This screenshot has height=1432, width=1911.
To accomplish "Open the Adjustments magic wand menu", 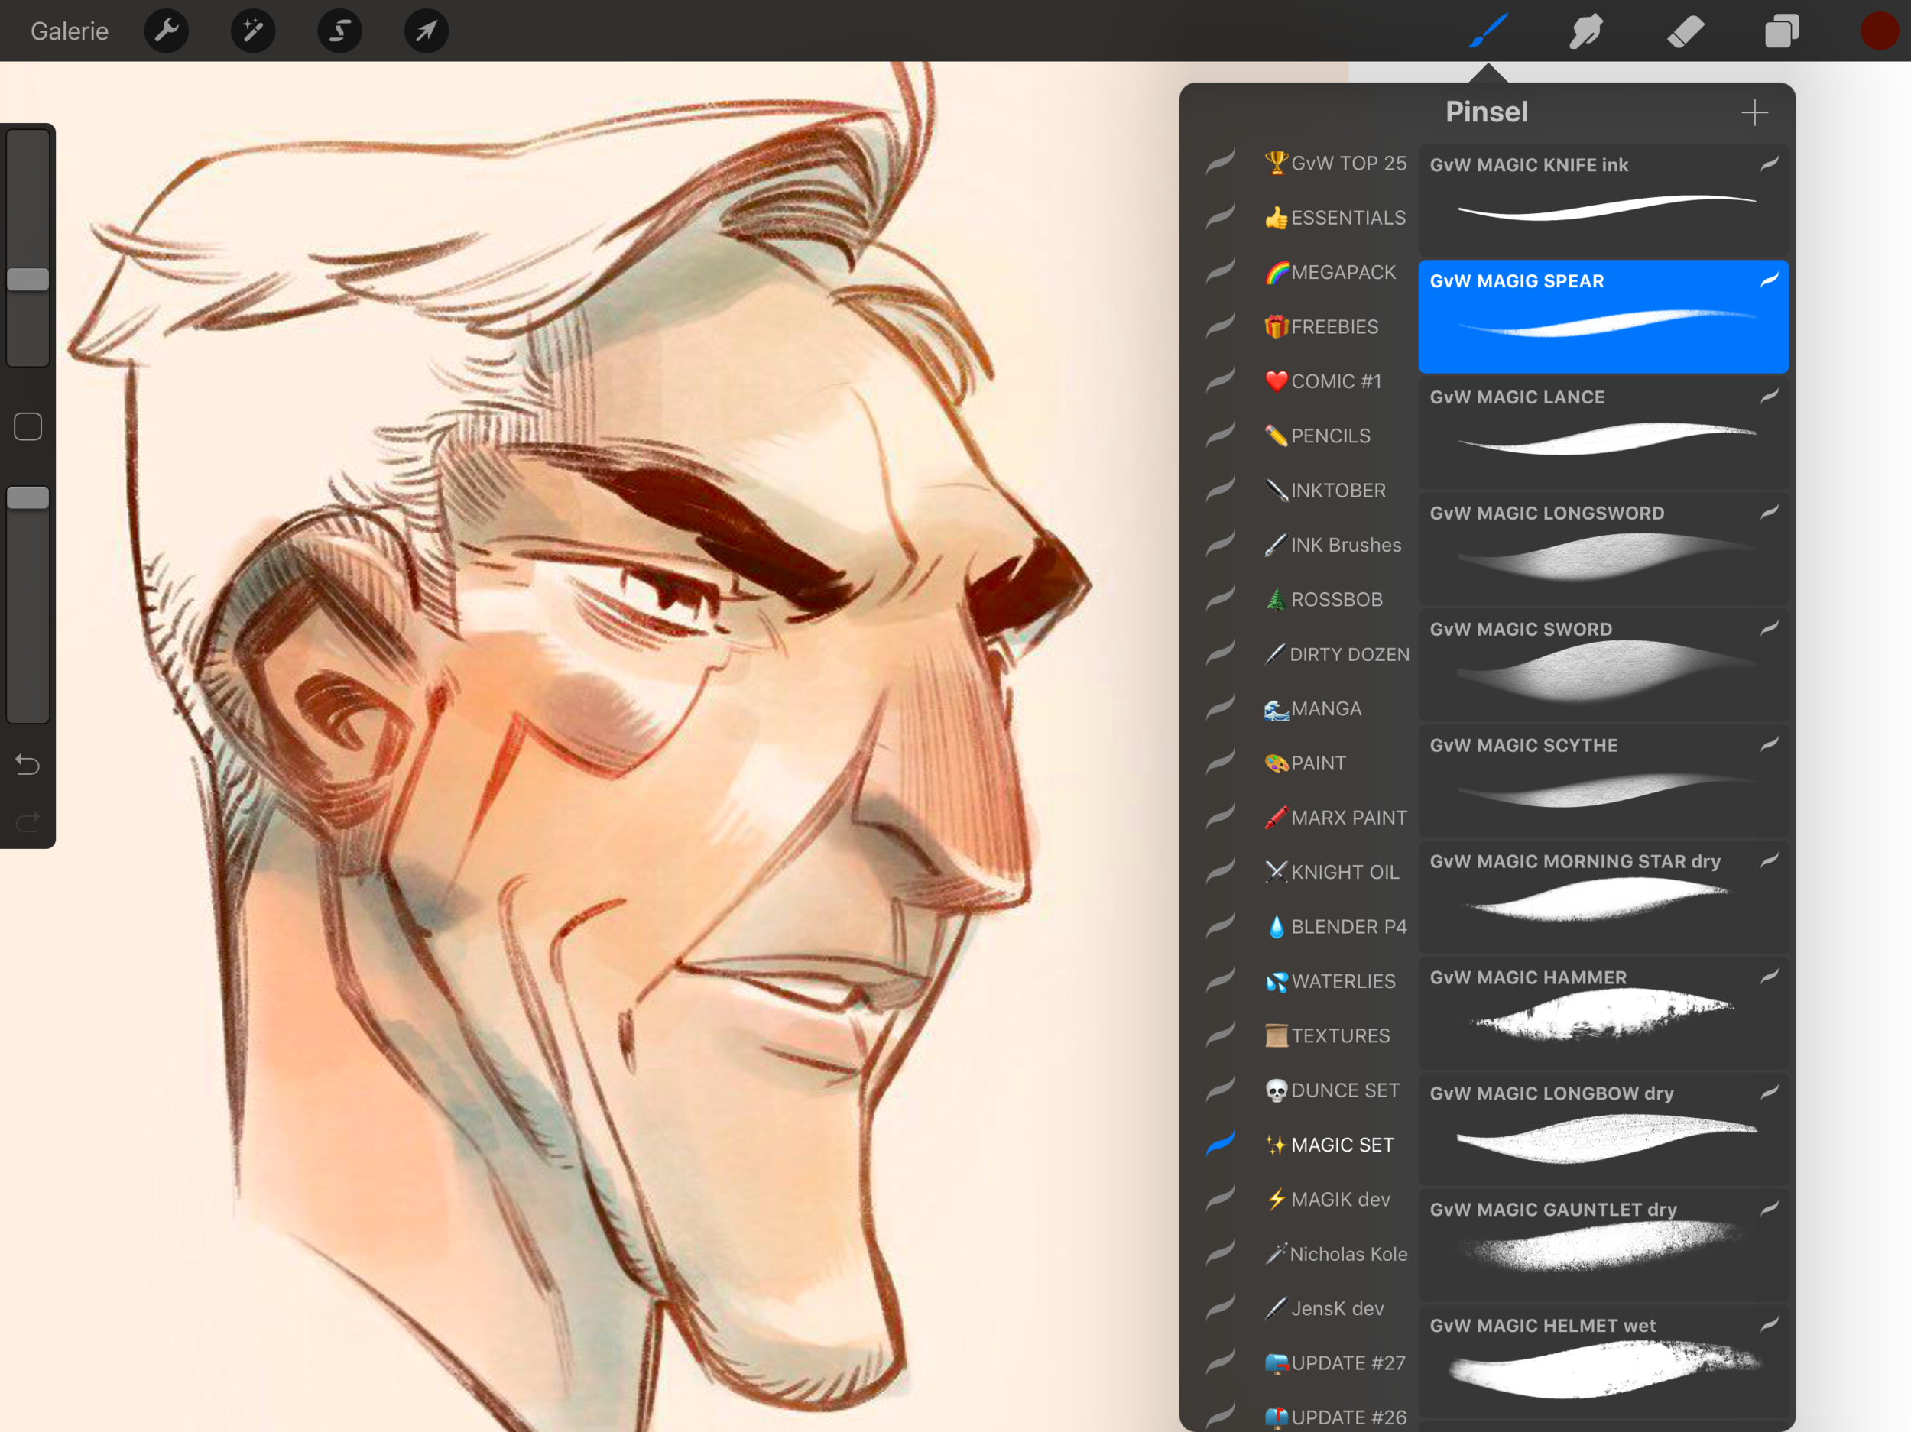I will [x=252, y=31].
